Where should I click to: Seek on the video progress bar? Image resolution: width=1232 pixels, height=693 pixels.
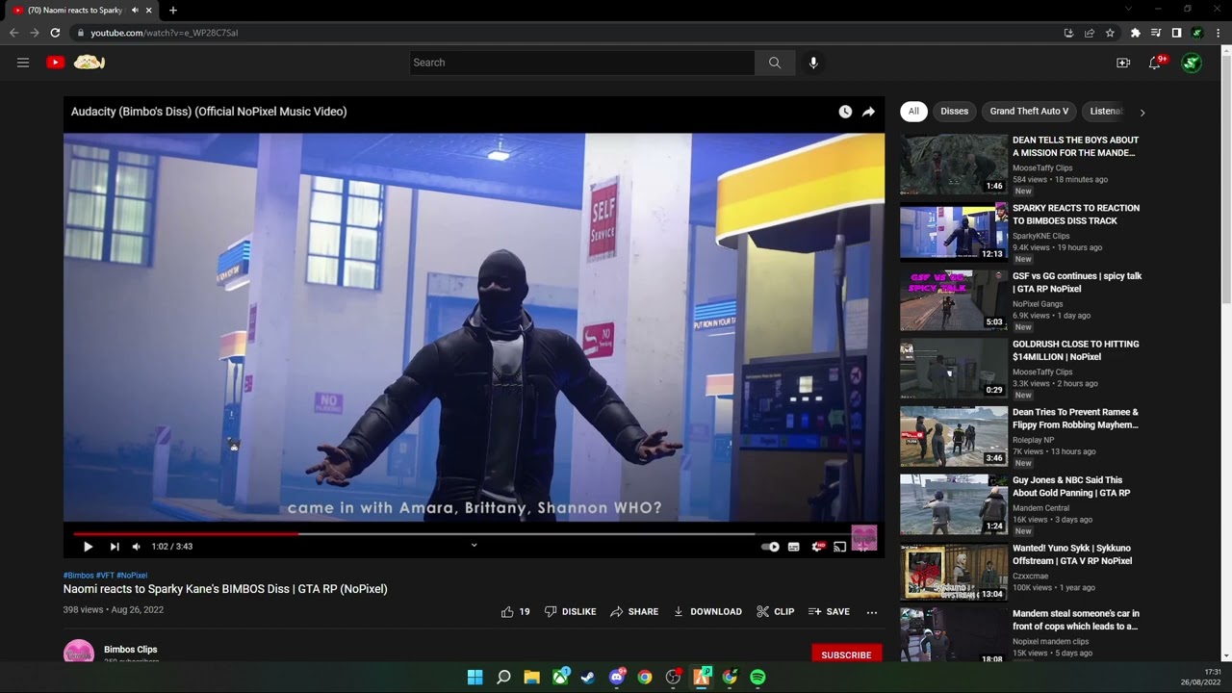point(474,533)
